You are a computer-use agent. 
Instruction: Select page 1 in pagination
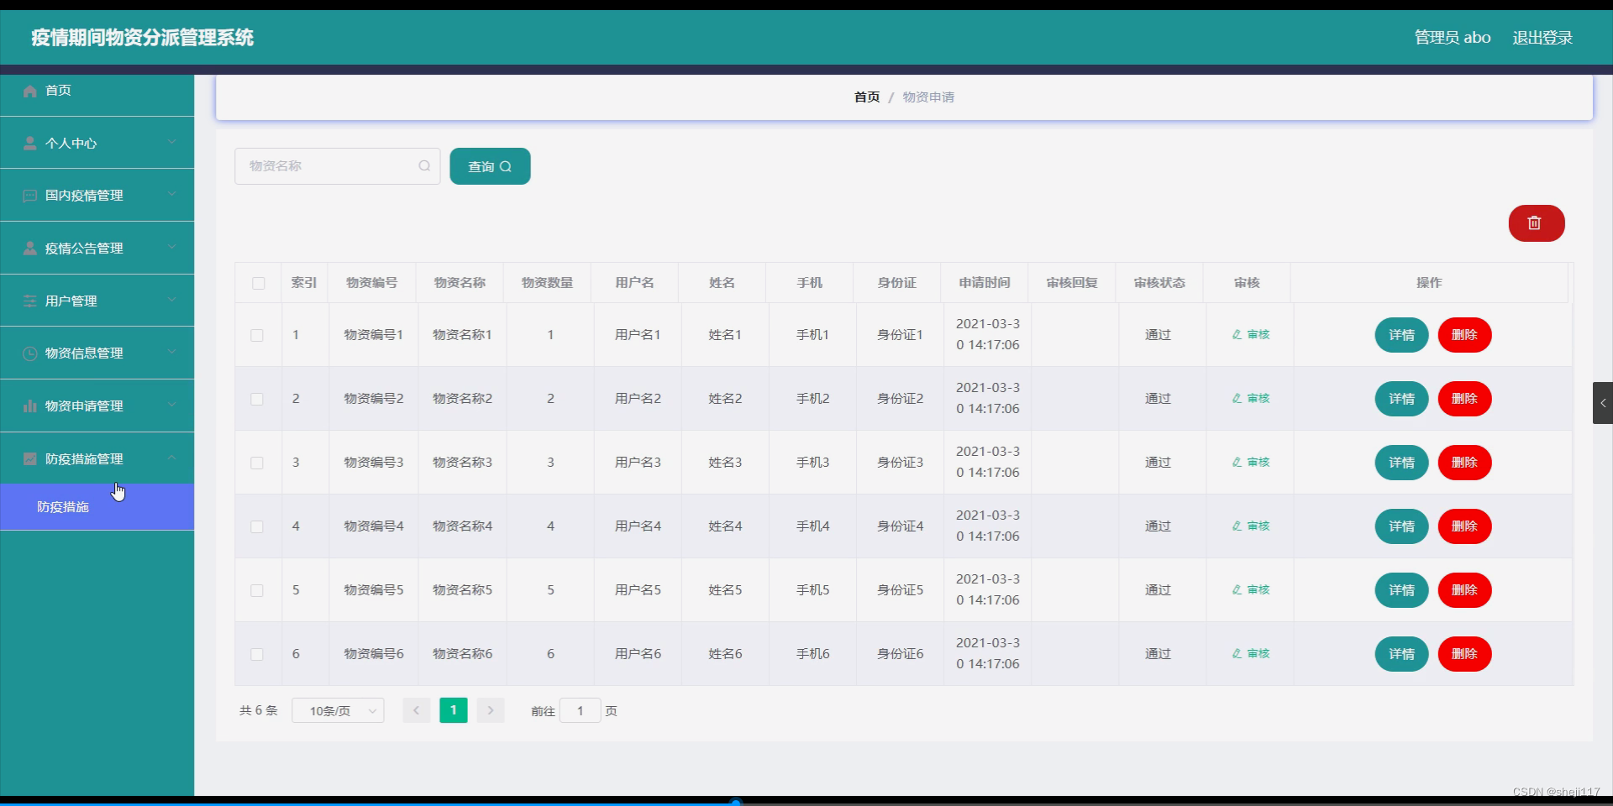point(454,710)
